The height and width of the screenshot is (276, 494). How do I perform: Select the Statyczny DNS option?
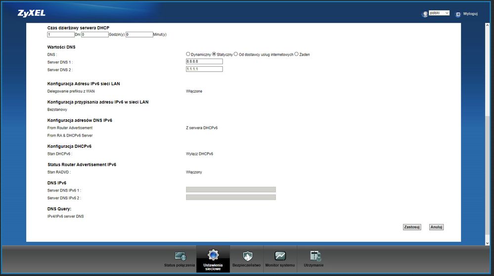214,54
